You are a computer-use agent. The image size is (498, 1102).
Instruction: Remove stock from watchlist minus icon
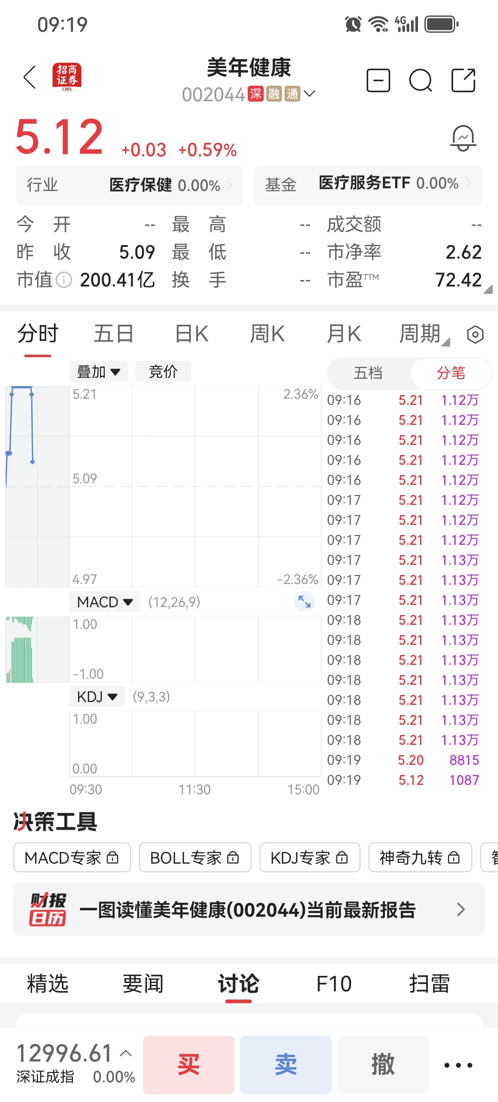pos(378,80)
